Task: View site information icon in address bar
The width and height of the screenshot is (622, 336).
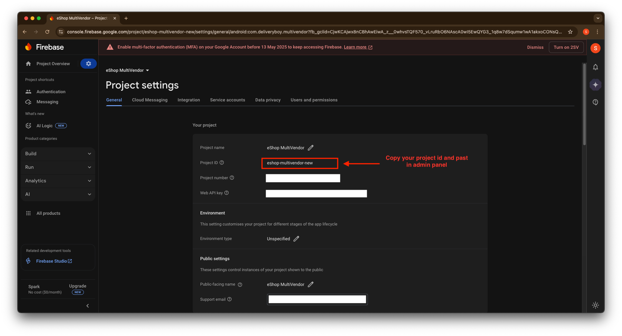Action: pyautogui.click(x=61, y=32)
